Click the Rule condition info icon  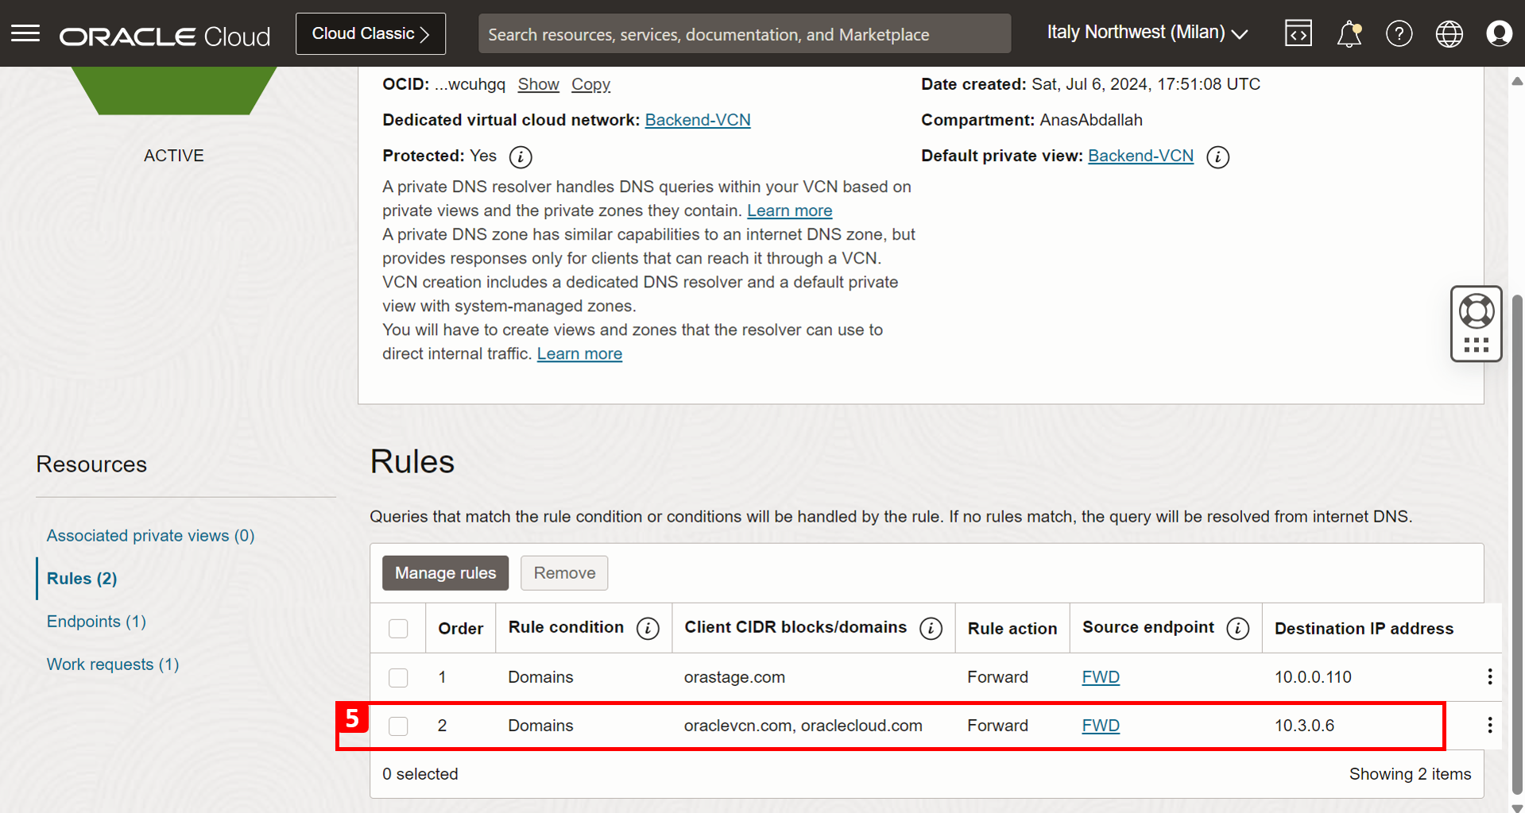pos(648,629)
